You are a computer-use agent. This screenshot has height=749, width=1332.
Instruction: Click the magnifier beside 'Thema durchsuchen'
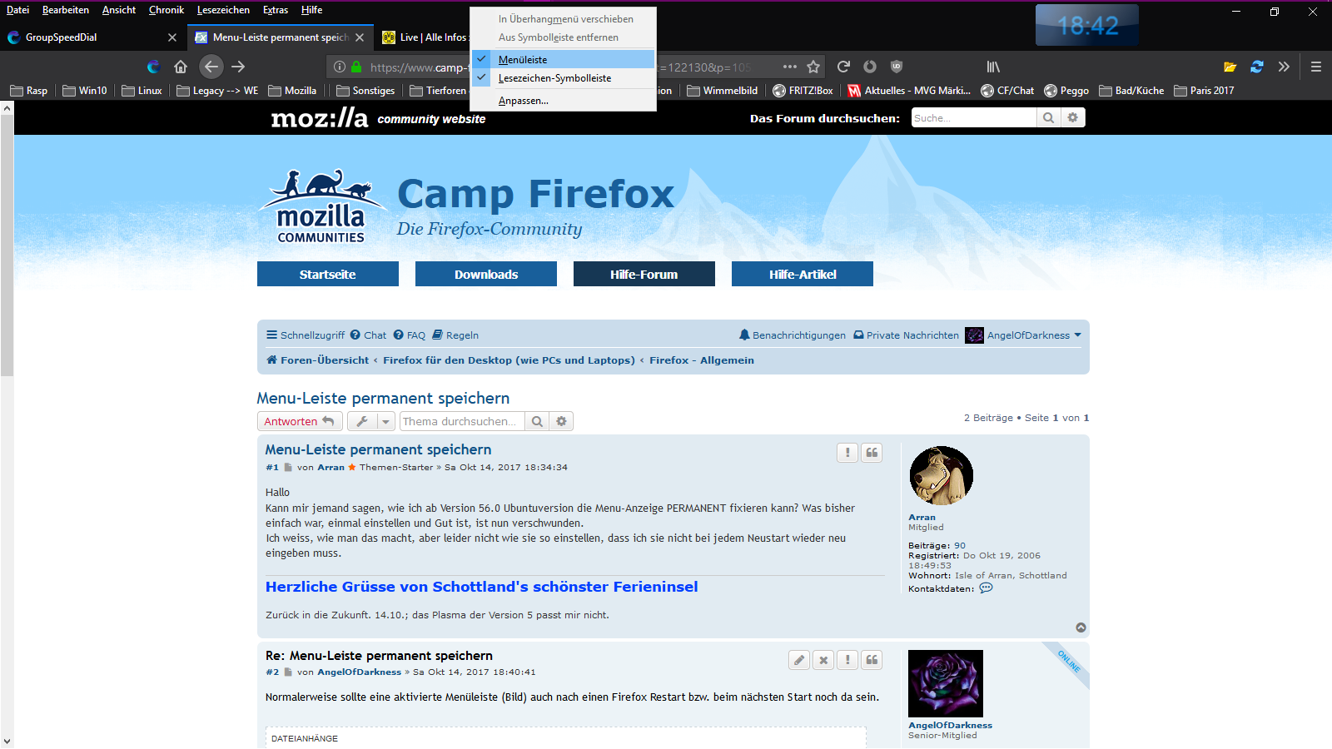coord(538,422)
